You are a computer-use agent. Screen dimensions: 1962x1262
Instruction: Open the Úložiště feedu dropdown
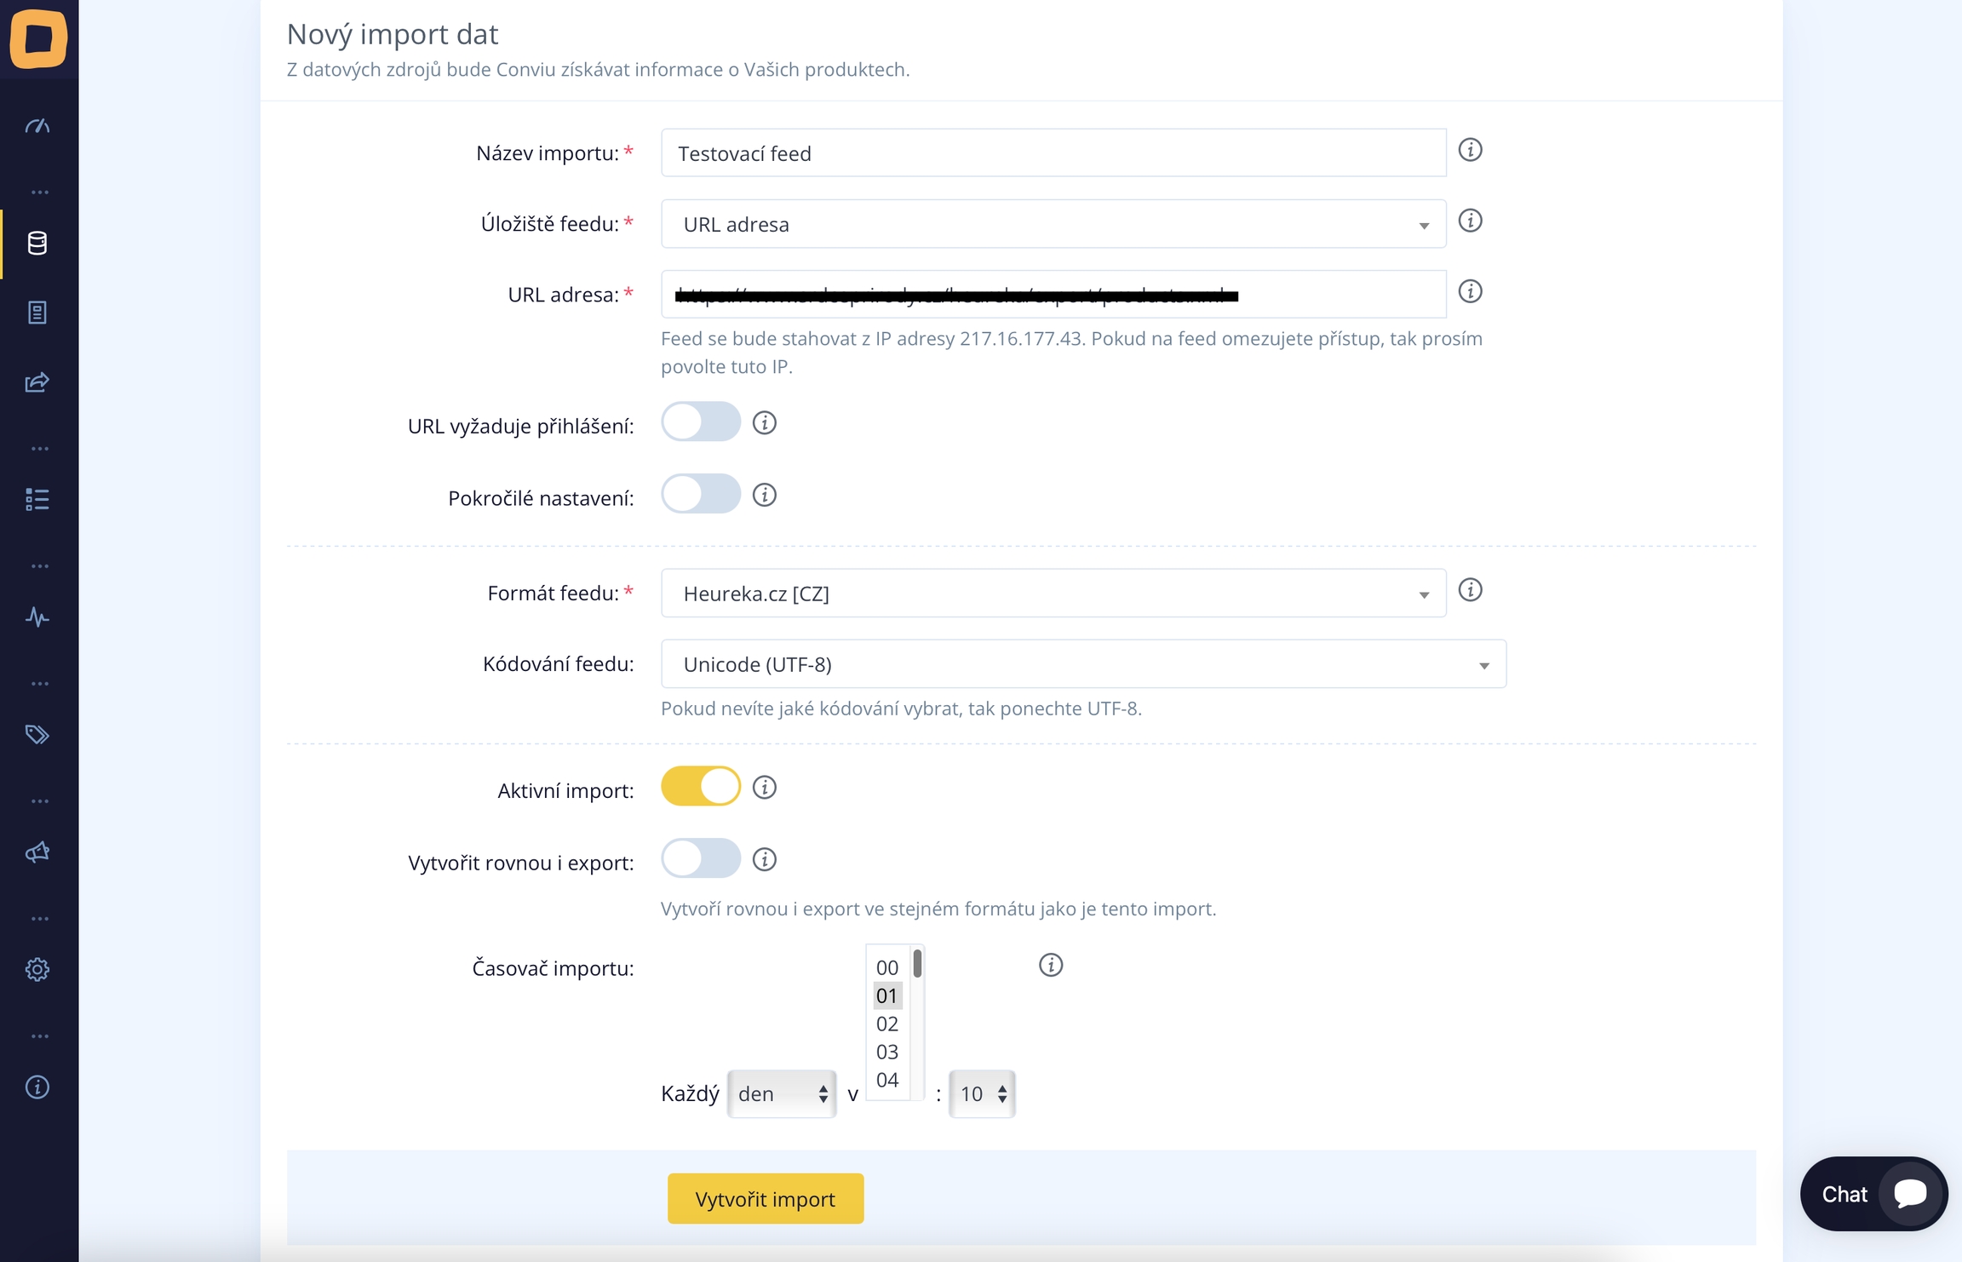1053,225
